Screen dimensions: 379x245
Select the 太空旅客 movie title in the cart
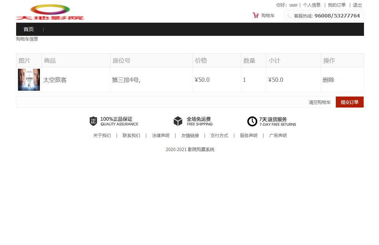[x=55, y=80]
